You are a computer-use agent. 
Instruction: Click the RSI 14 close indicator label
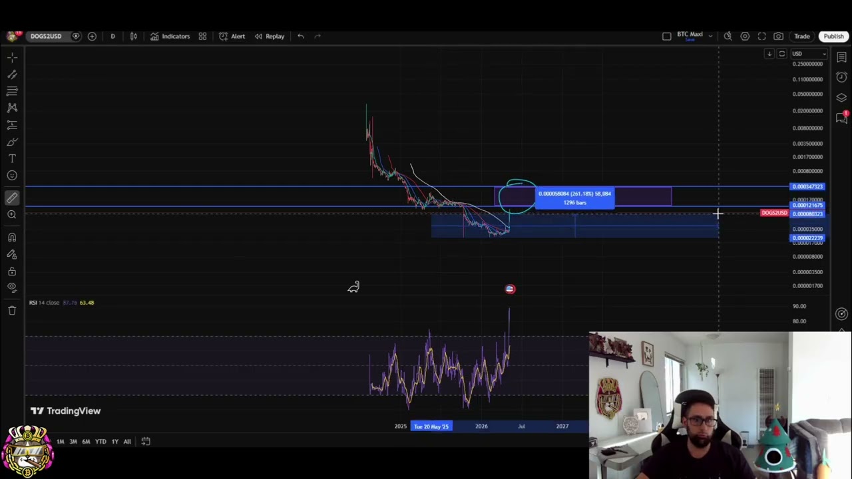tap(44, 303)
